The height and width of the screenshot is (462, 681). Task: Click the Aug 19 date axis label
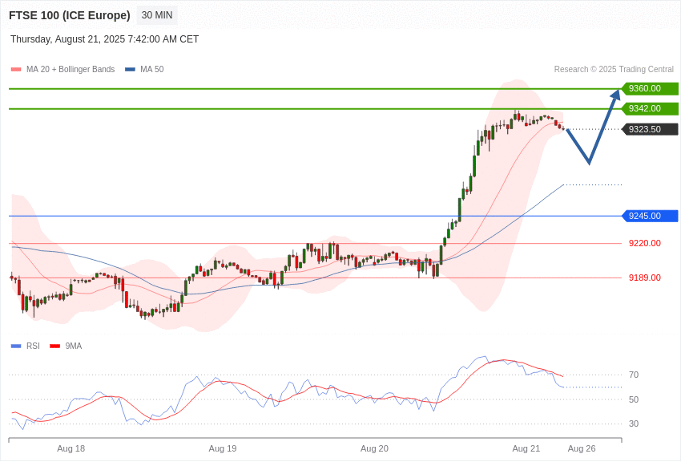(223, 448)
